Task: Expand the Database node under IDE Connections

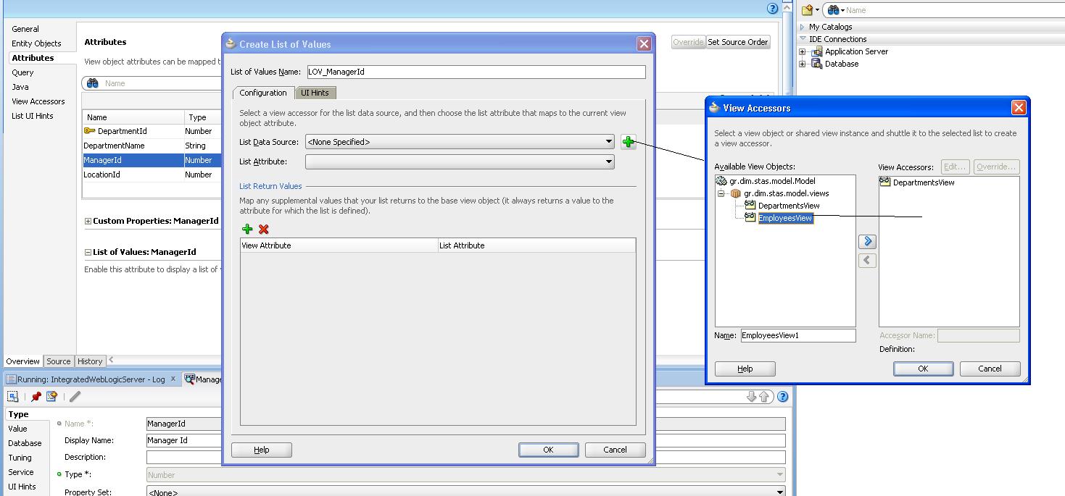Action: (800, 63)
